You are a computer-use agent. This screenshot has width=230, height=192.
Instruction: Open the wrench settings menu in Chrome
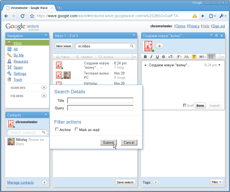click(223, 16)
